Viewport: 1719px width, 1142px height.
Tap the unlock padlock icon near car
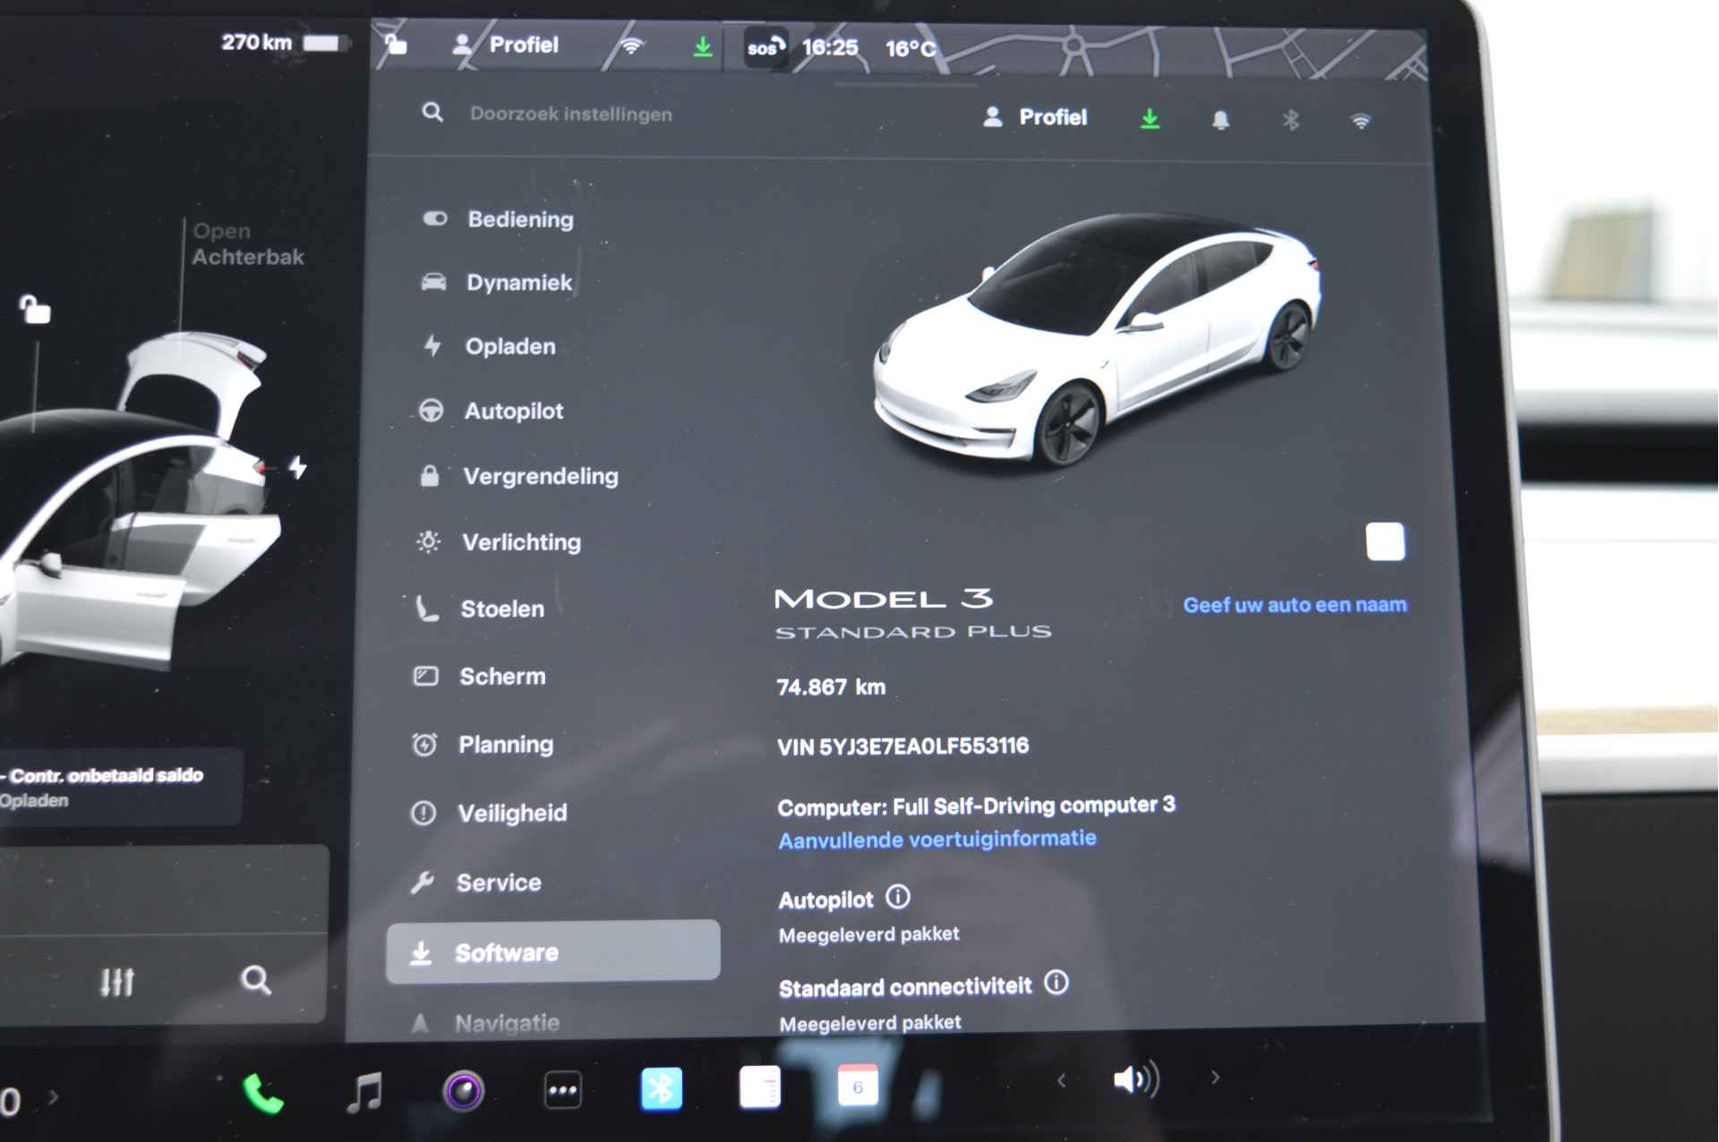coord(35,310)
